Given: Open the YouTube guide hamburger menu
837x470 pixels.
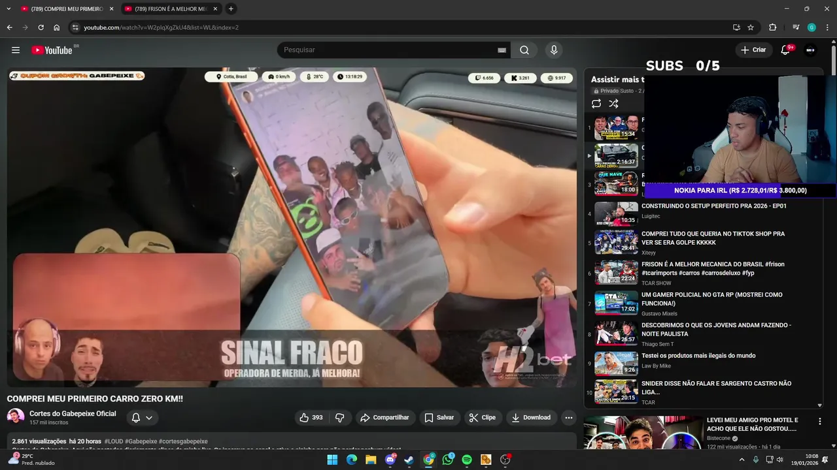Looking at the screenshot, I should click(x=16, y=50).
